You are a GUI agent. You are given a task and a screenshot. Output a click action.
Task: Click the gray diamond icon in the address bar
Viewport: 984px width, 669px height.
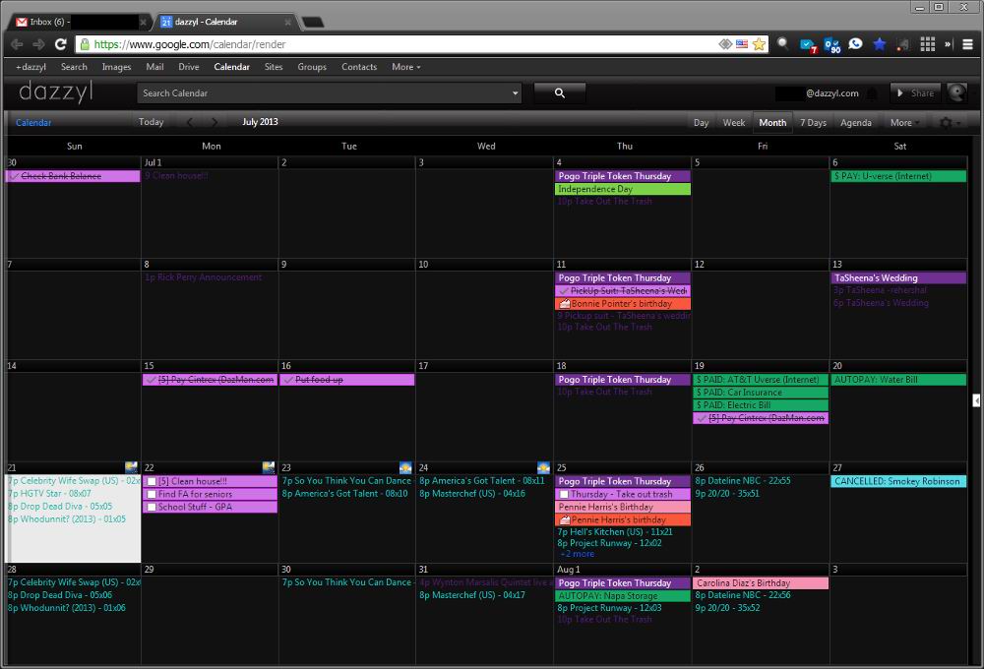click(725, 44)
